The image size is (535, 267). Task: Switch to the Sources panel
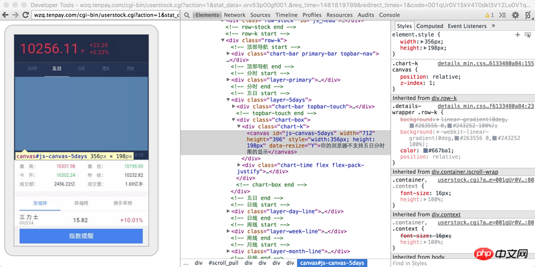260,15
